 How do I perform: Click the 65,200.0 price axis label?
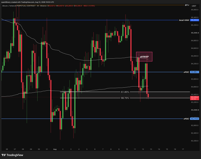tap(194, 25)
